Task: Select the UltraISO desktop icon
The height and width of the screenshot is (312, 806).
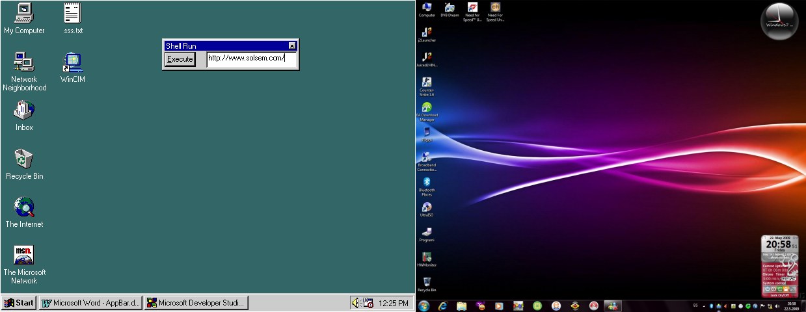Action: point(427,209)
